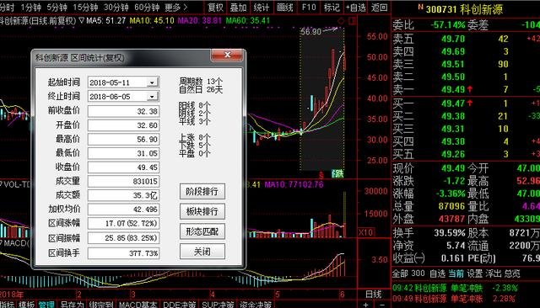Click the red diamond icon above the chart
Image resolution: width=540 pixels, height=308 pixels.
pos(341,21)
